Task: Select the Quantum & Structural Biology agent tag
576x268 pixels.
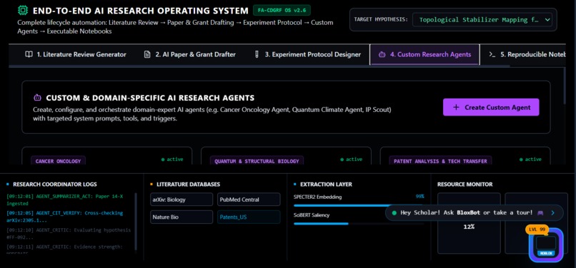Action: [x=257, y=161]
